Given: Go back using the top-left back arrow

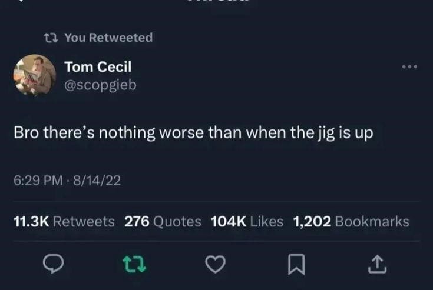Looking at the screenshot, I should [20, 1].
